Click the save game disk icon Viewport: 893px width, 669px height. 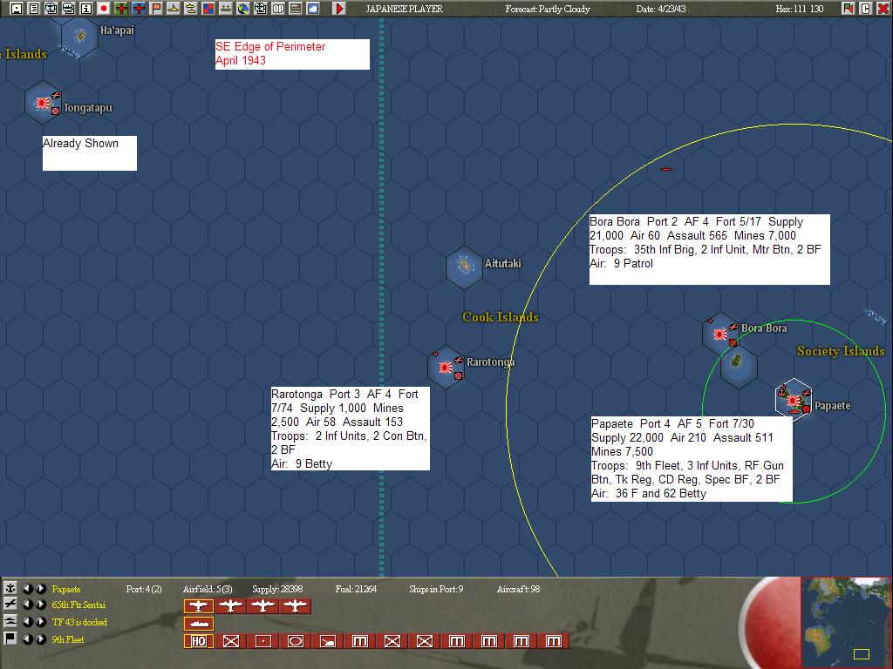pos(17,9)
